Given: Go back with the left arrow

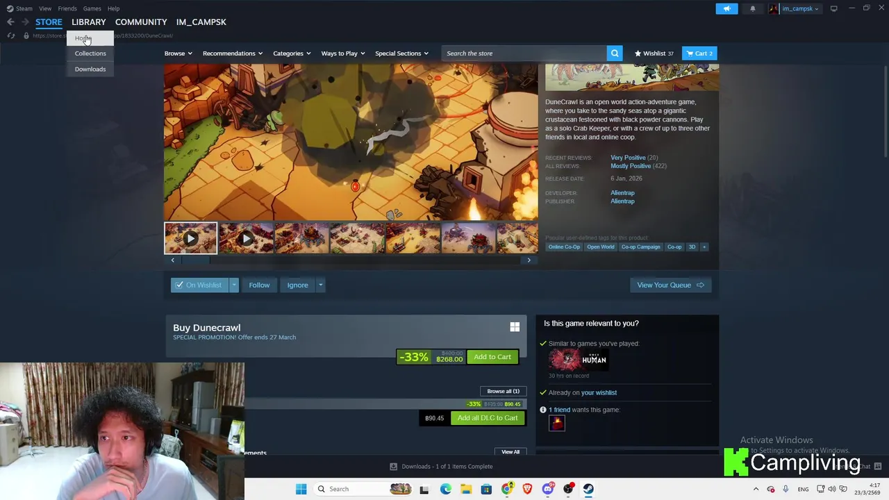Looking at the screenshot, I should pos(10,22).
